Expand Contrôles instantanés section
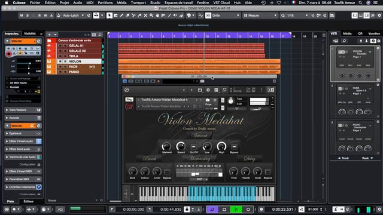 [23, 187]
